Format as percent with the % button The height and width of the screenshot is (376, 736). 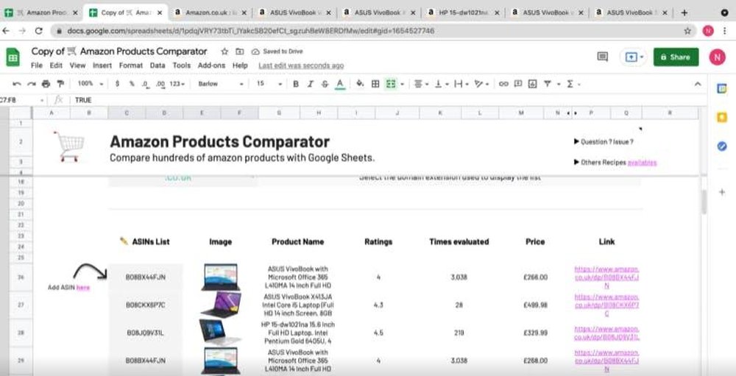coord(132,84)
